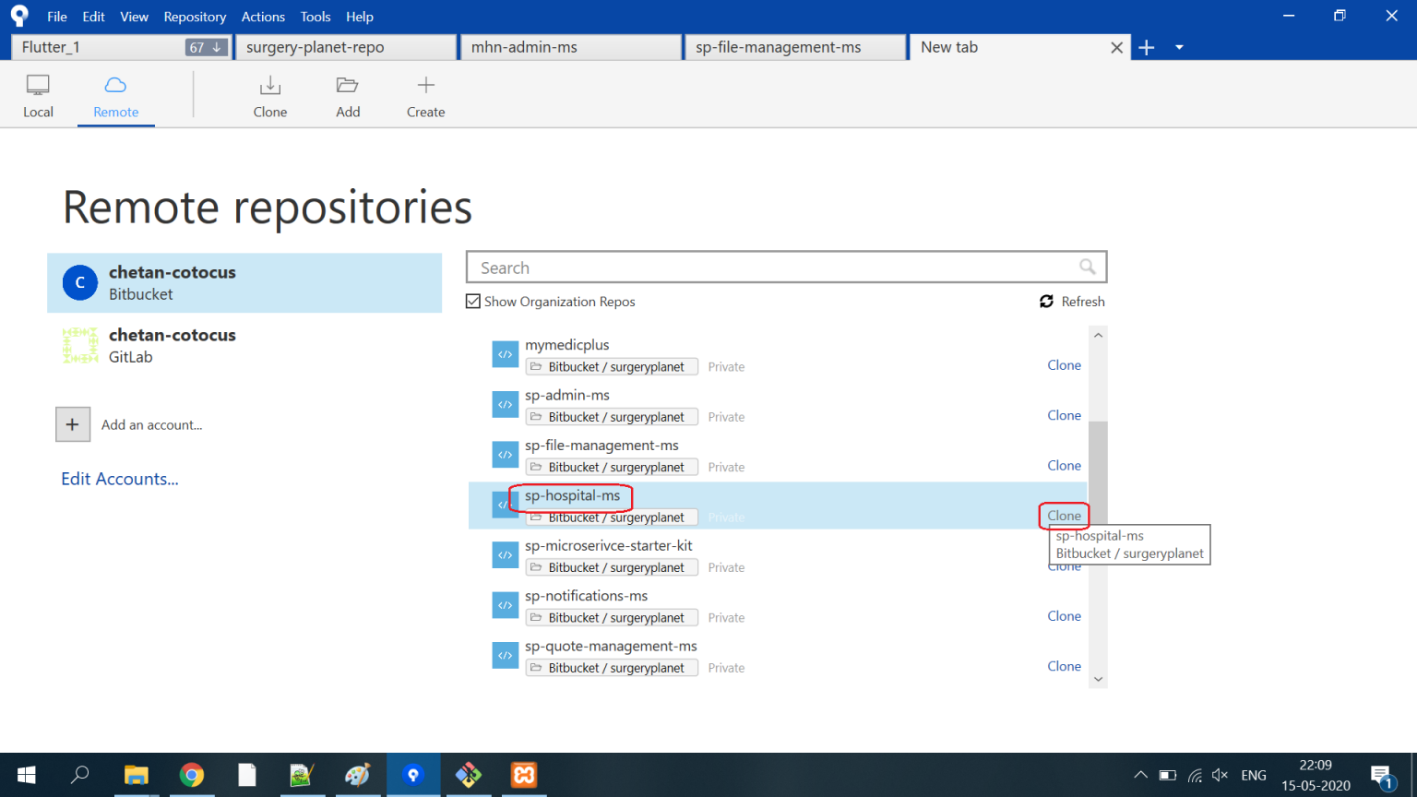Click the sp-admin-ms repository code icon
The image size is (1417, 797).
(x=505, y=404)
